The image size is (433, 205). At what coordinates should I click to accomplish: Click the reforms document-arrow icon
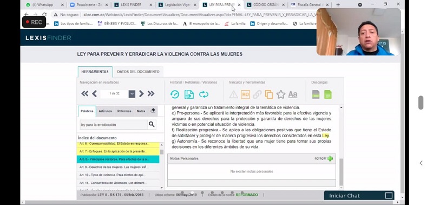(189, 94)
